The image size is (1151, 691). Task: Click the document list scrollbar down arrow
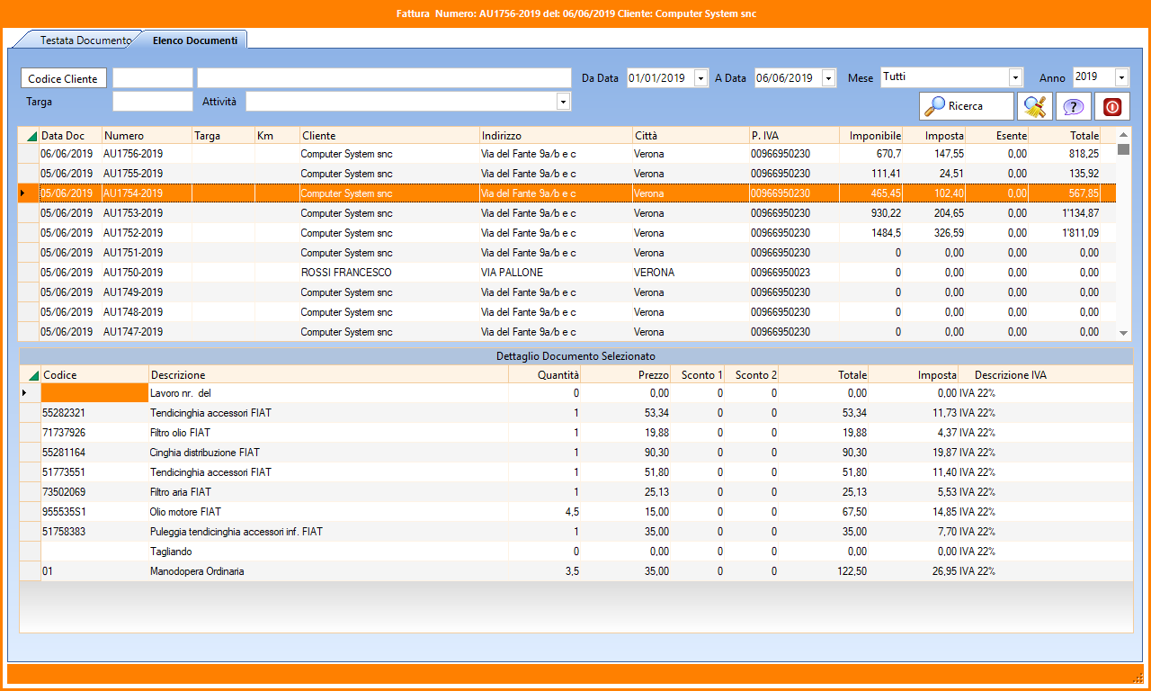pos(1123,333)
